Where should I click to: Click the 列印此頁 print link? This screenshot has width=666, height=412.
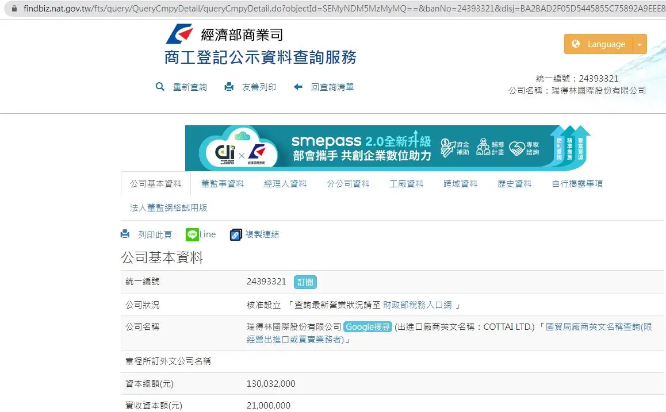point(155,234)
